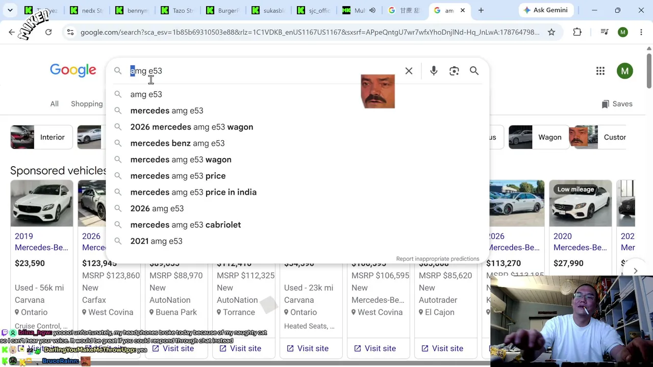This screenshot has width=653, height=367.
Task: Select the All results tab
Action: (x=54, y=104)
